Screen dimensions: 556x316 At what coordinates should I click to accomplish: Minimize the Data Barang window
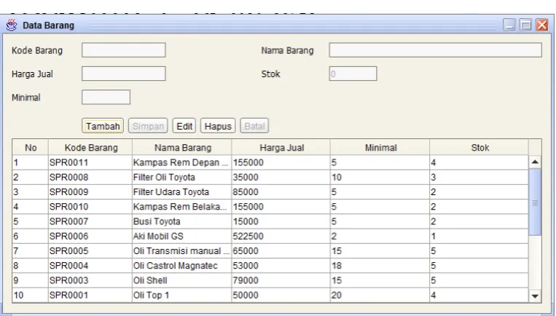click(509, 25)
